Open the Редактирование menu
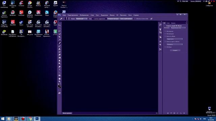The width and height of the screenshot is (216, 121). coord(73,15)
